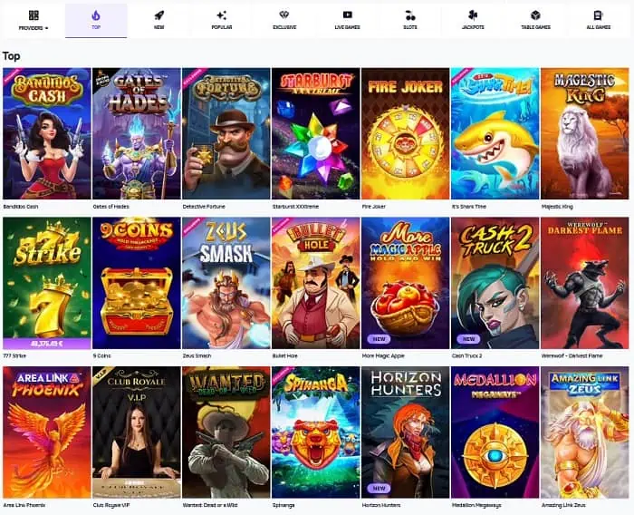
Task: Select the Popular sparkle icon
Action: [222, 15]
